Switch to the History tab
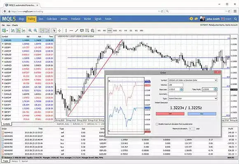239x164 pixels. click(15, 161)
